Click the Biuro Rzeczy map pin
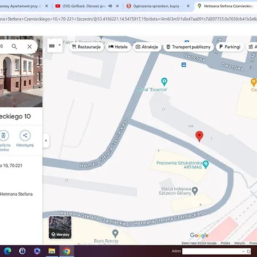Screen dimensions: 257x257 115,234
